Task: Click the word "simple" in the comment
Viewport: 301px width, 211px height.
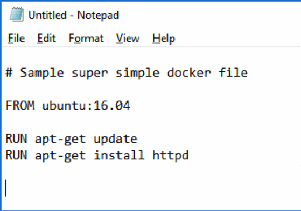Action: [x=137, y=73]
